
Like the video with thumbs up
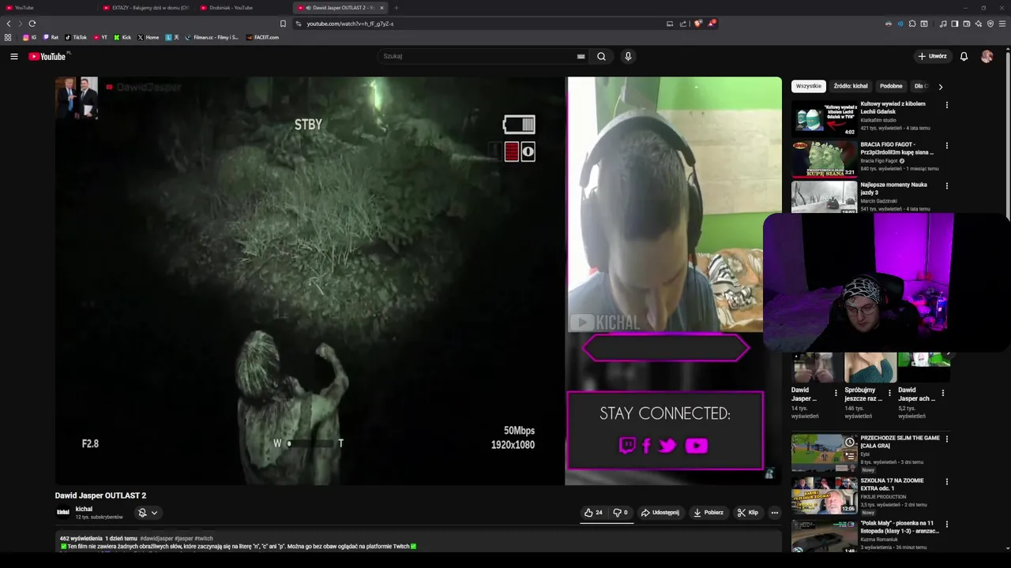click(x=593, y=513)
